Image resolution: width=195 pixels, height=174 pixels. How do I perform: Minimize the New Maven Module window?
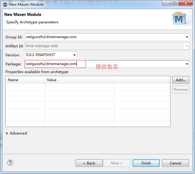pos(166,3)
